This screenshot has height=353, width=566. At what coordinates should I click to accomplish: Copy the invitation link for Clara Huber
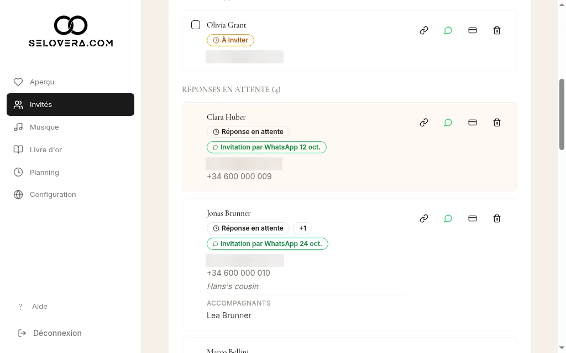click(x=424, y=122)
